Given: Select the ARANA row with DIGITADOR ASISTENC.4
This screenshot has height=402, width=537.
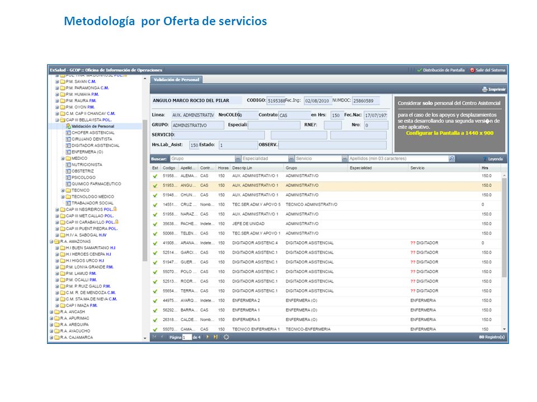Looking at the screenshot, I should click(326, 243).
